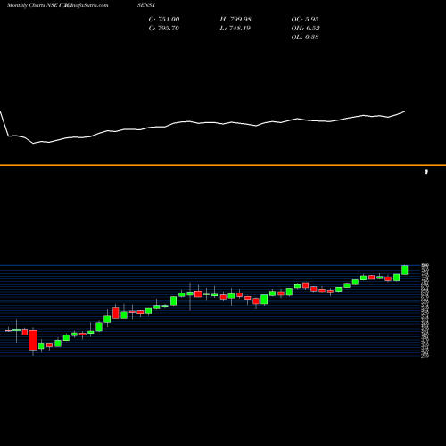Click the right end of the white line chart
This screenshot has width=446, height=446.
(x=404, y=111)
